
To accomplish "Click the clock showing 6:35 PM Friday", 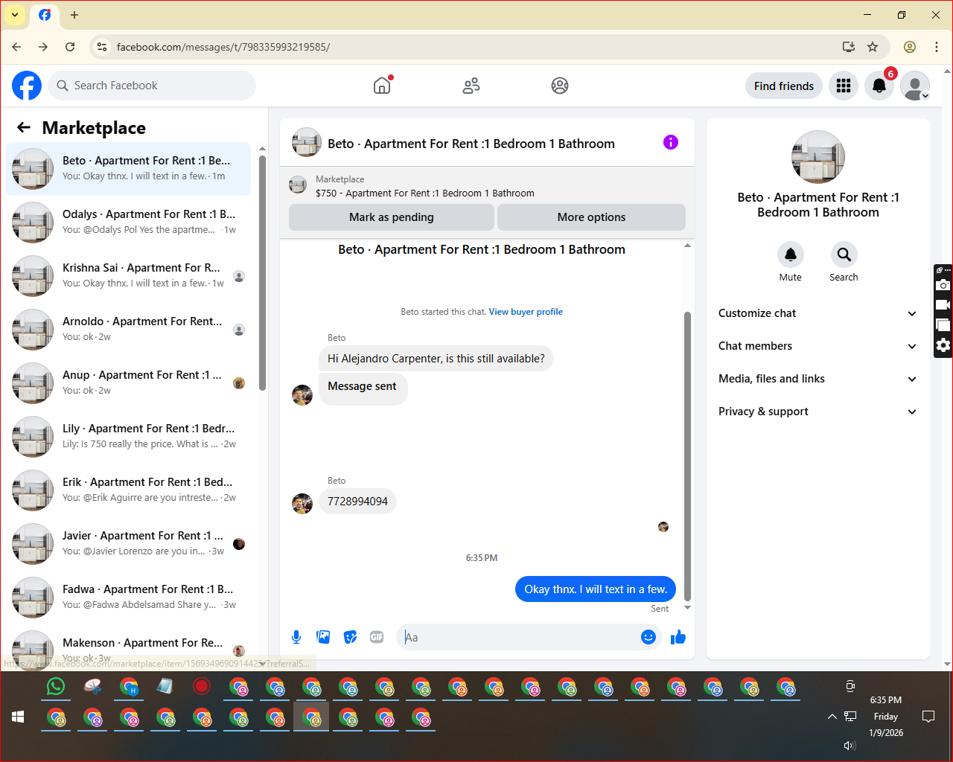I will [x=886, y=717].
